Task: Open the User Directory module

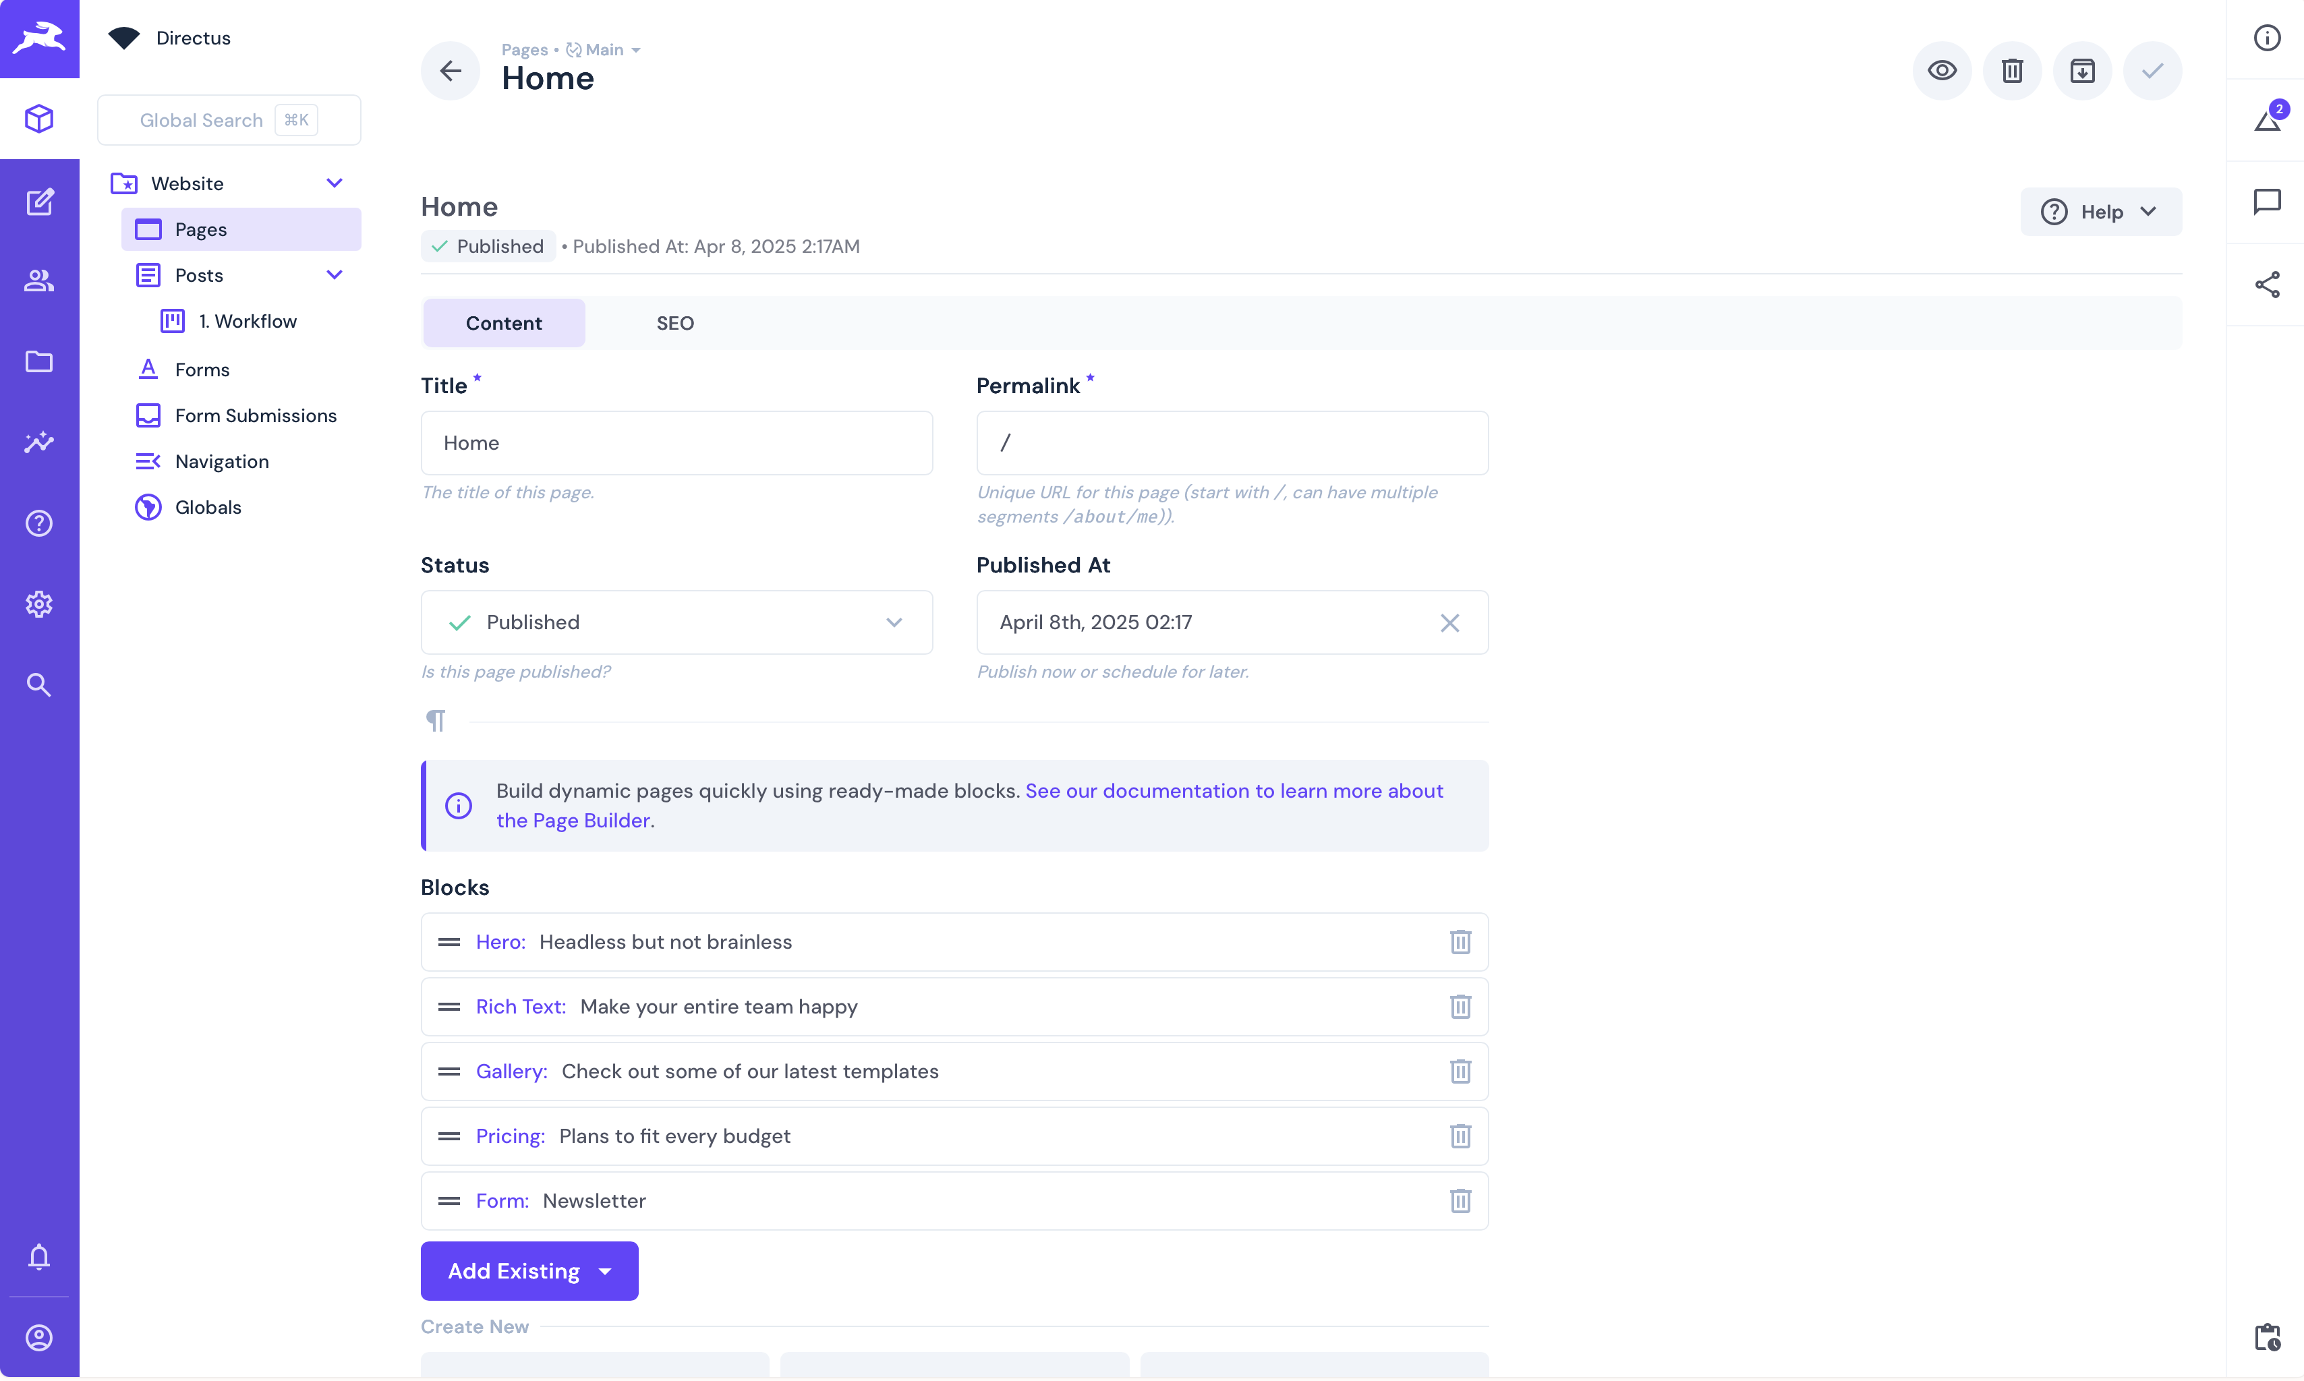Action: pyautogui.click(x=39, y=281)
